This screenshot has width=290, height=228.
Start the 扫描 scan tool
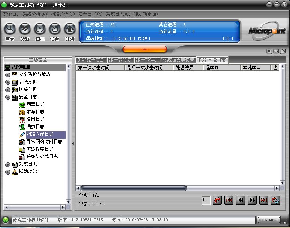pos(40,28)
